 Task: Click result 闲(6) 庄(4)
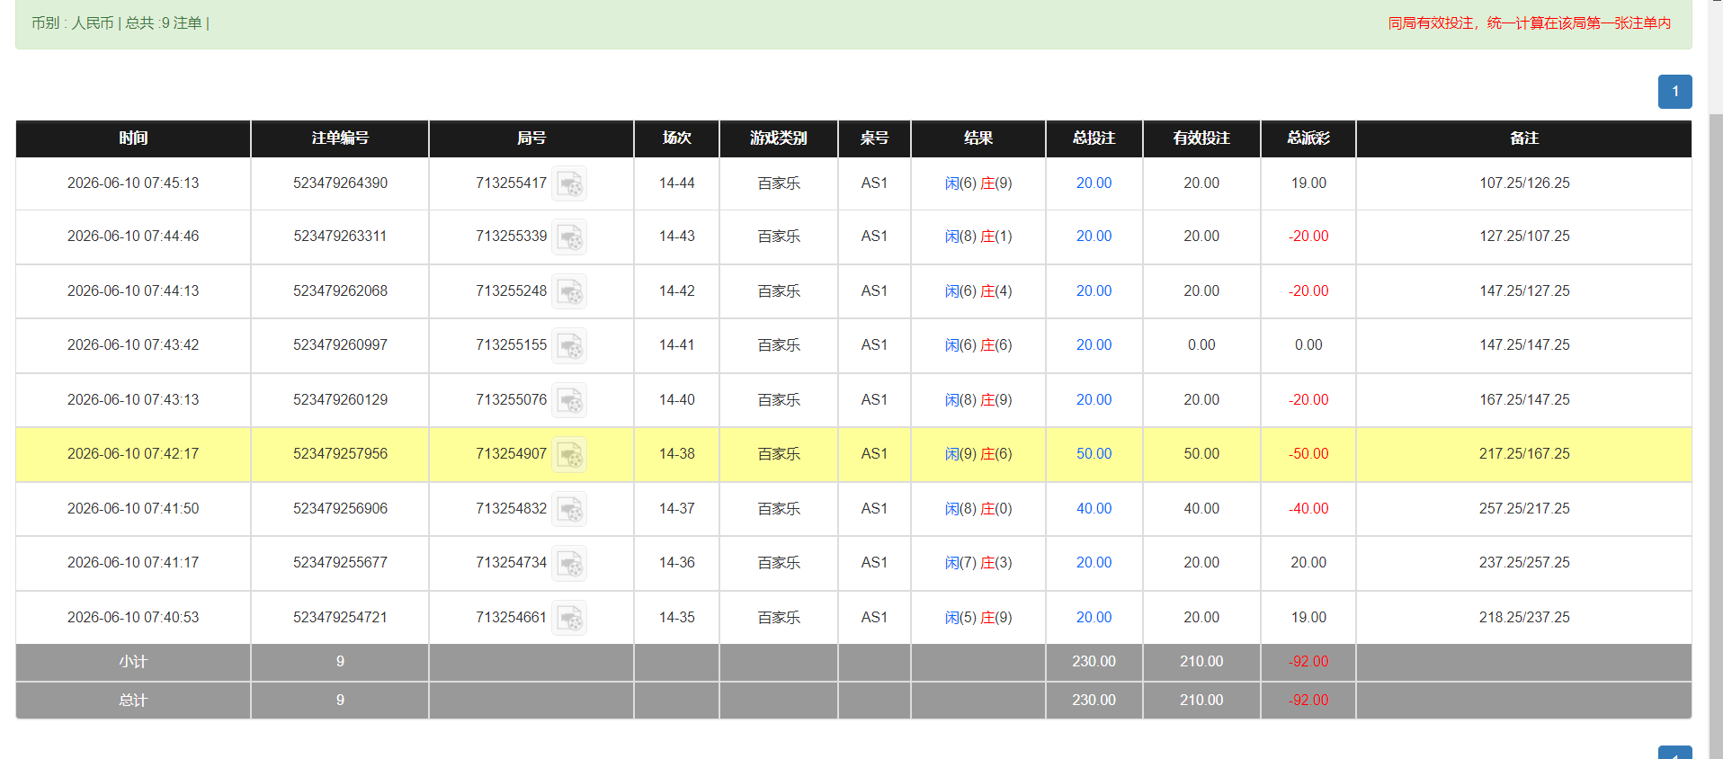click(978, 290)
